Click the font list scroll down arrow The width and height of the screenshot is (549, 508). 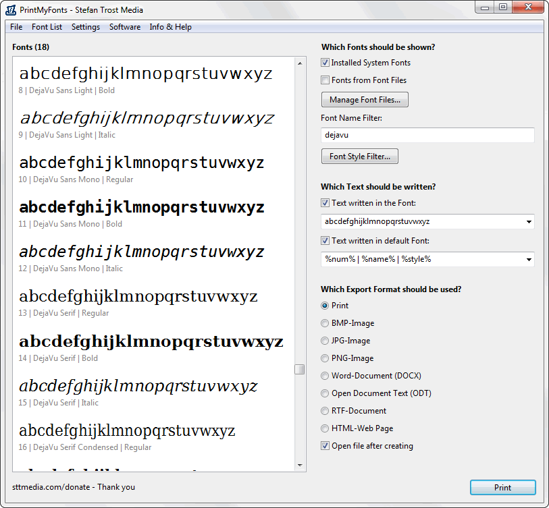click(x=300, y=465)
